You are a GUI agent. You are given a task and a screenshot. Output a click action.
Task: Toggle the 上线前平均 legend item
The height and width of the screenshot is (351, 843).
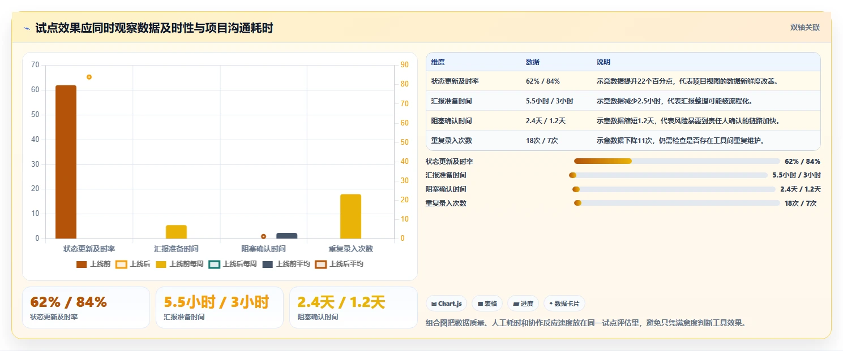286,264
